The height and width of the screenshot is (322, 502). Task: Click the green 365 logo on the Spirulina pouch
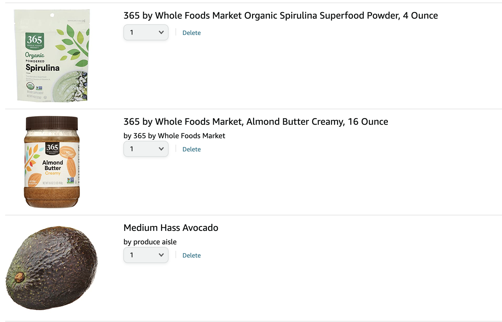pyautogui.click(x=34, y=41)
